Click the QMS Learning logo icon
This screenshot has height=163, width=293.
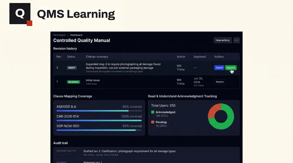click(x=21, y=14)
